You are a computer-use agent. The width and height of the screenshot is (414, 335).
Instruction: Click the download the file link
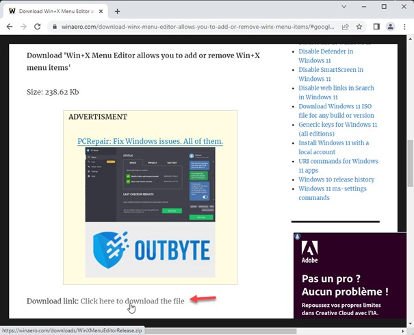(132, 301)
